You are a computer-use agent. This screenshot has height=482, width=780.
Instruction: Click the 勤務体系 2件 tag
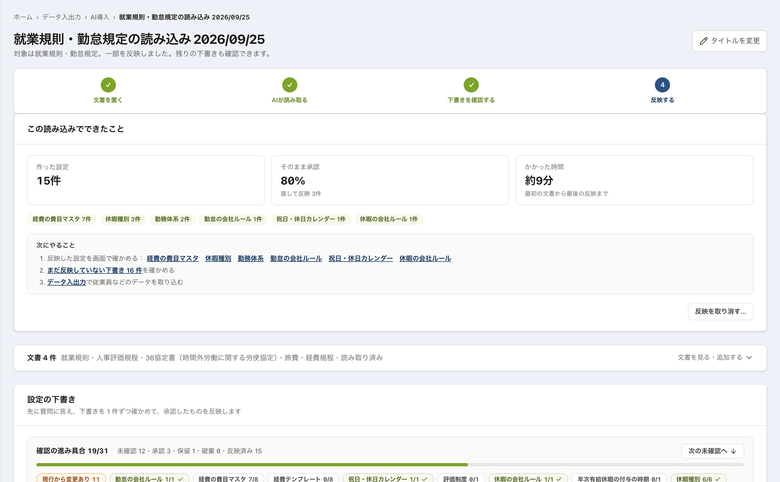172,219
